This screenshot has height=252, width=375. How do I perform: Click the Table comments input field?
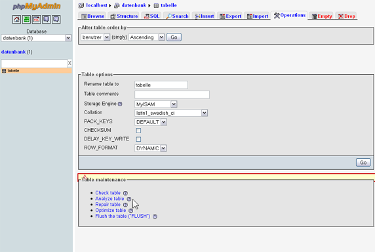172,94
